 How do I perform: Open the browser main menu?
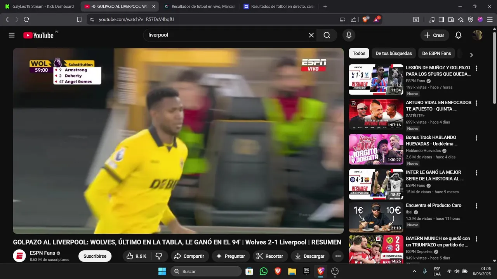point(490,19)
